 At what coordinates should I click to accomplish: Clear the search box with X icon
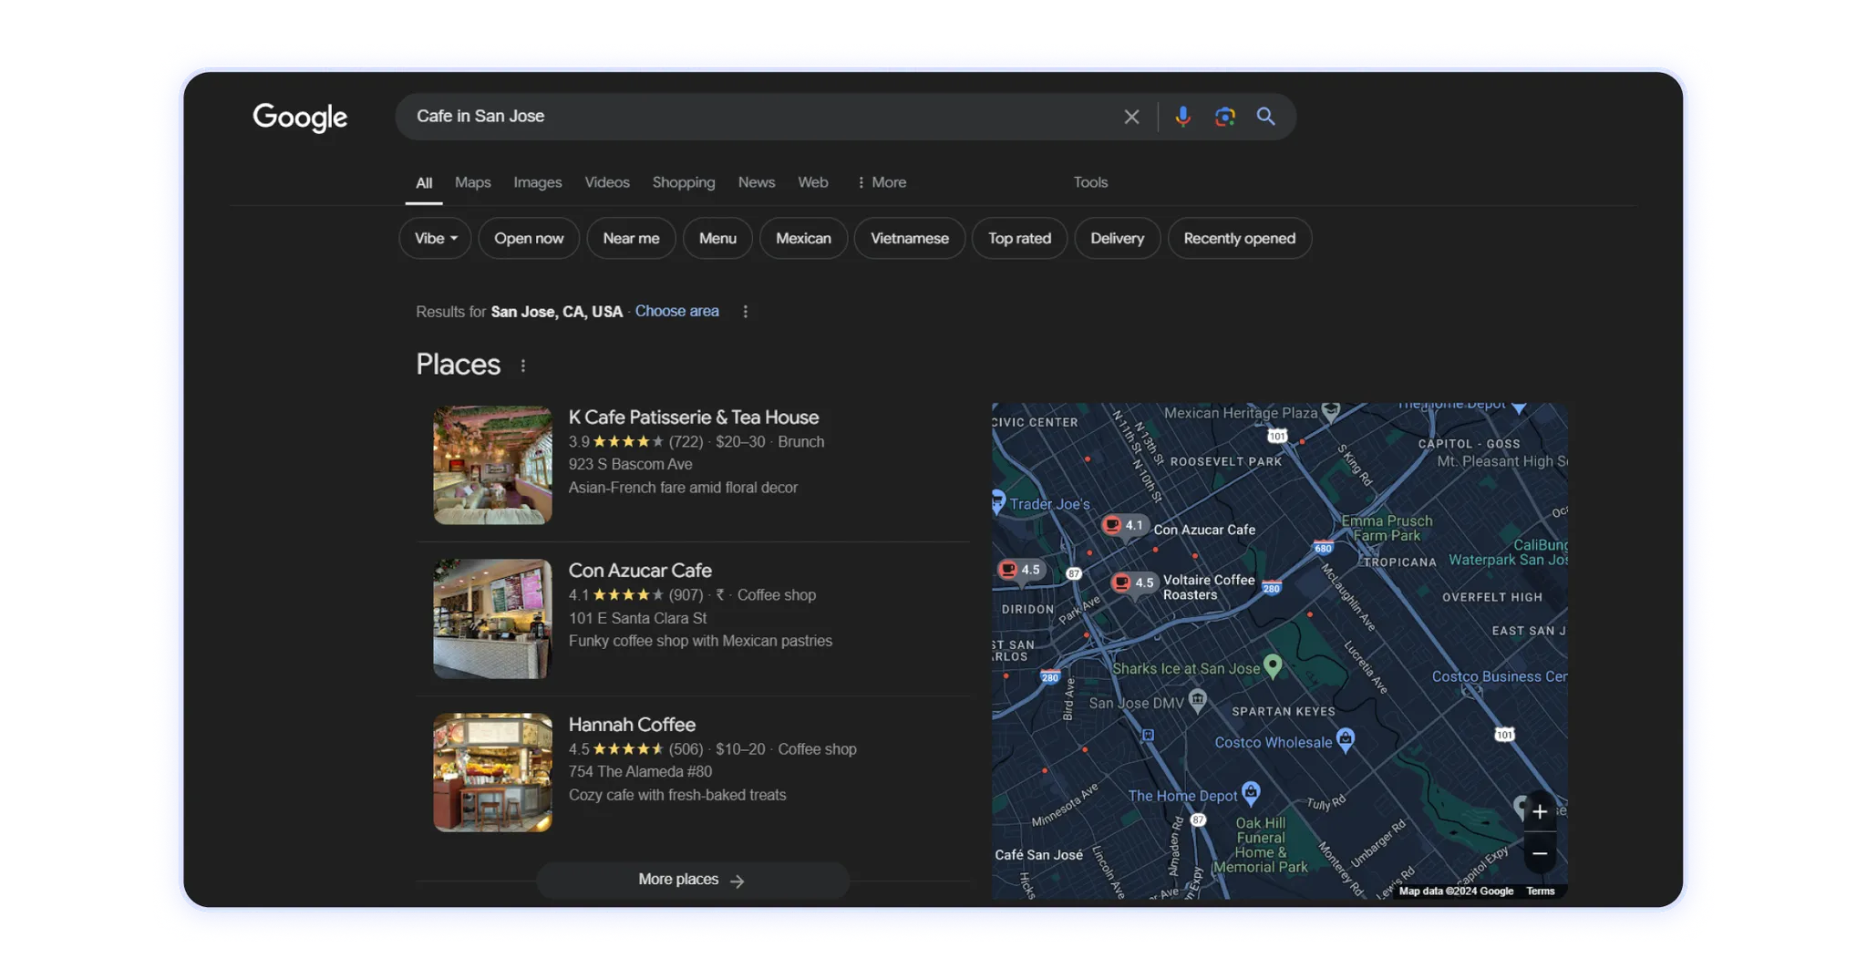point(1131,117)
